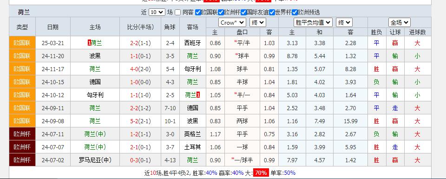The image size is (446, 179).
Task: Click the 欧洲杯 type cell for 24-07-02
Action: pyautogui.click(x=22, y=160)
